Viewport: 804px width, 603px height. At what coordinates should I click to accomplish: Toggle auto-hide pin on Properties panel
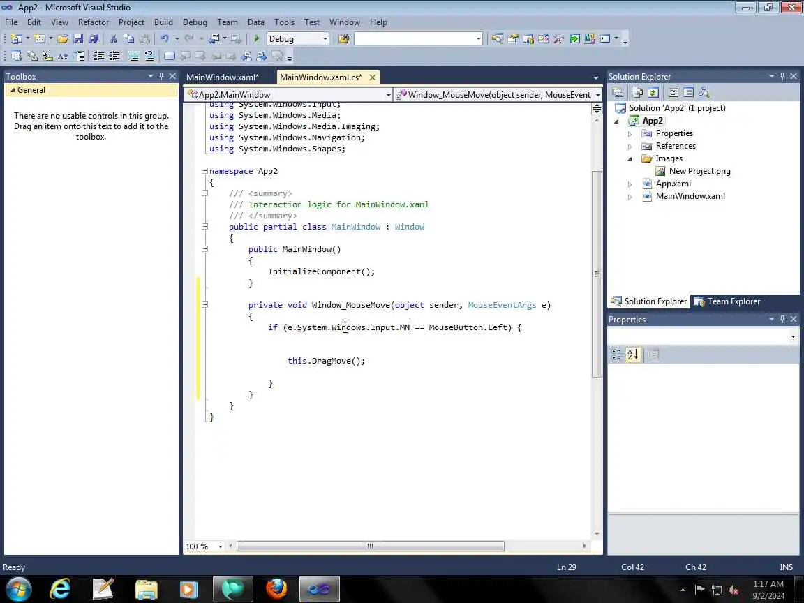pyautogui.click(x=782, y=319)
